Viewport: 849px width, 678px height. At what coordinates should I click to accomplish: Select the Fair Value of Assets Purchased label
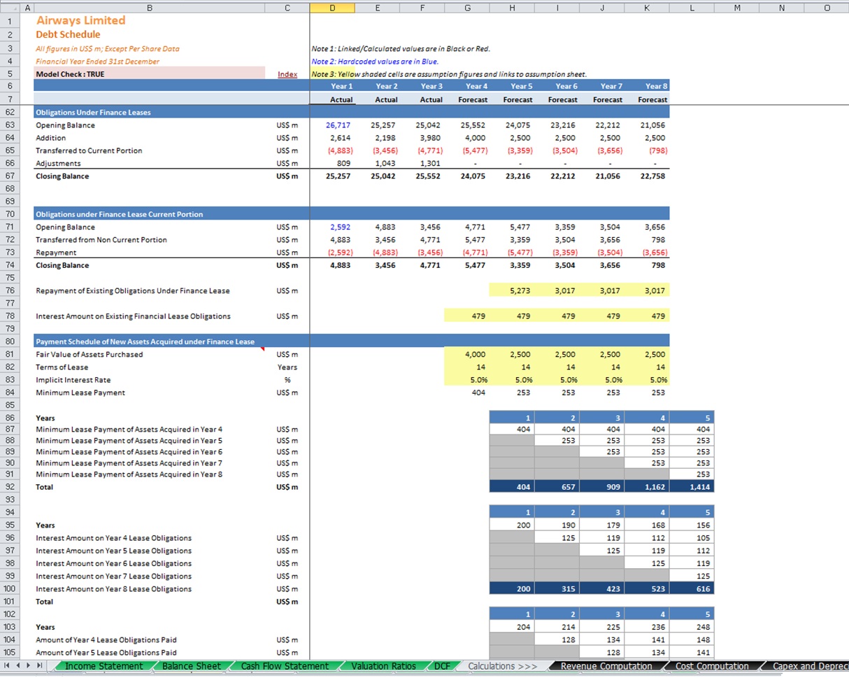click(x=89, y=354)
